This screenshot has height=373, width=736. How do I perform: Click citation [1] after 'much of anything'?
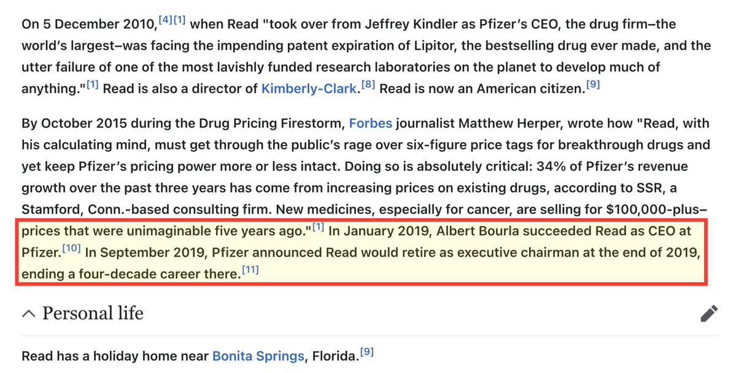92,85
